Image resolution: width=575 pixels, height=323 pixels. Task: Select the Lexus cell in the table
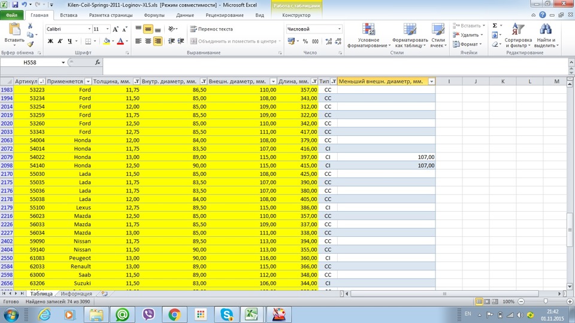pos(68,208)
